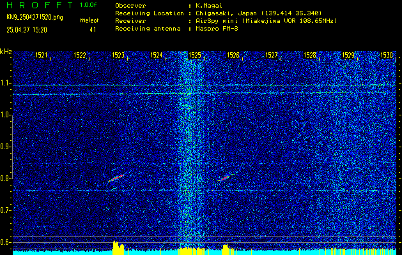This screenshot has width=402, height=255.
Task: Click the meteor count label above 41
Action: [89, 20]
